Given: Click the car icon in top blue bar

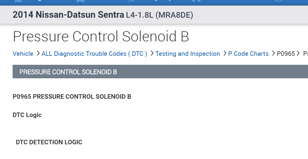Looking at the screenshot, I should 18,1.
